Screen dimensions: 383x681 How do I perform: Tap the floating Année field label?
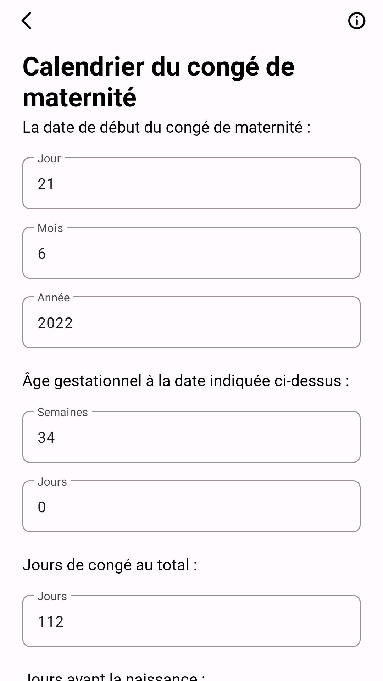[x=54, y=298]
